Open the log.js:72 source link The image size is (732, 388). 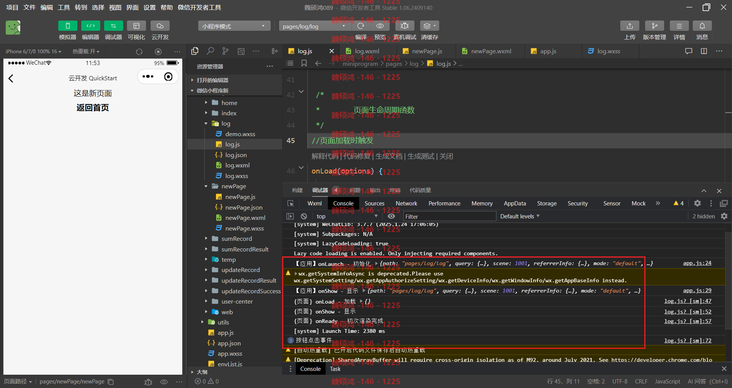click(688, 341)
